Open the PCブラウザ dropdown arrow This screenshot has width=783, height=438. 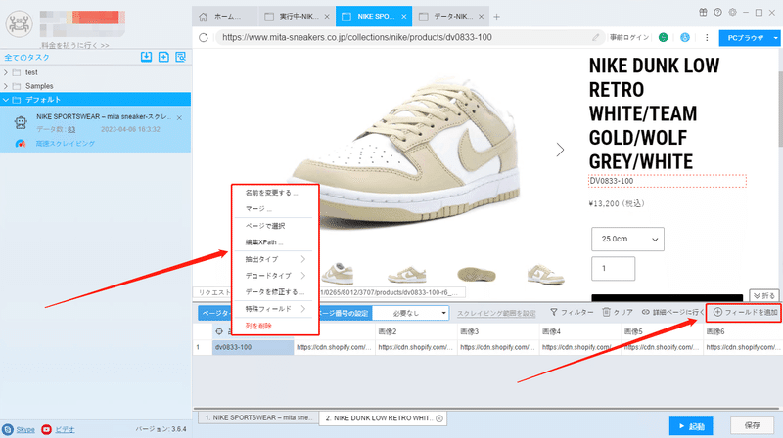click(775, 38)
